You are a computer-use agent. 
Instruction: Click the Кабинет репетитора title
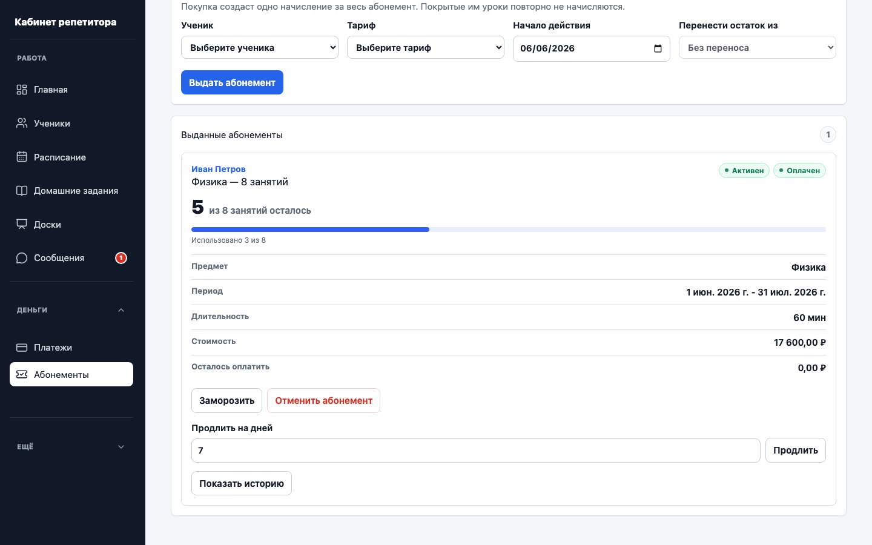65,22
